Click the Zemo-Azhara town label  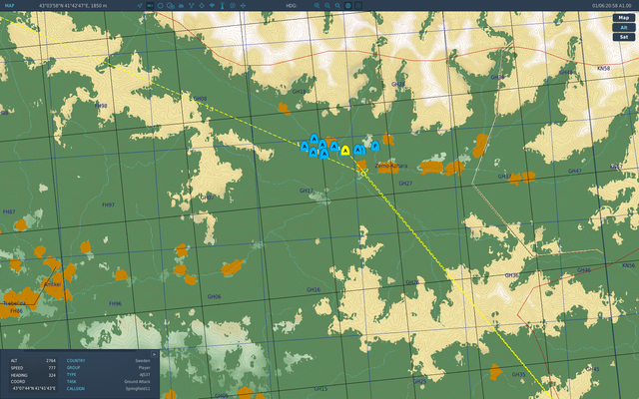pyautogui.click(x=391, y=166)
